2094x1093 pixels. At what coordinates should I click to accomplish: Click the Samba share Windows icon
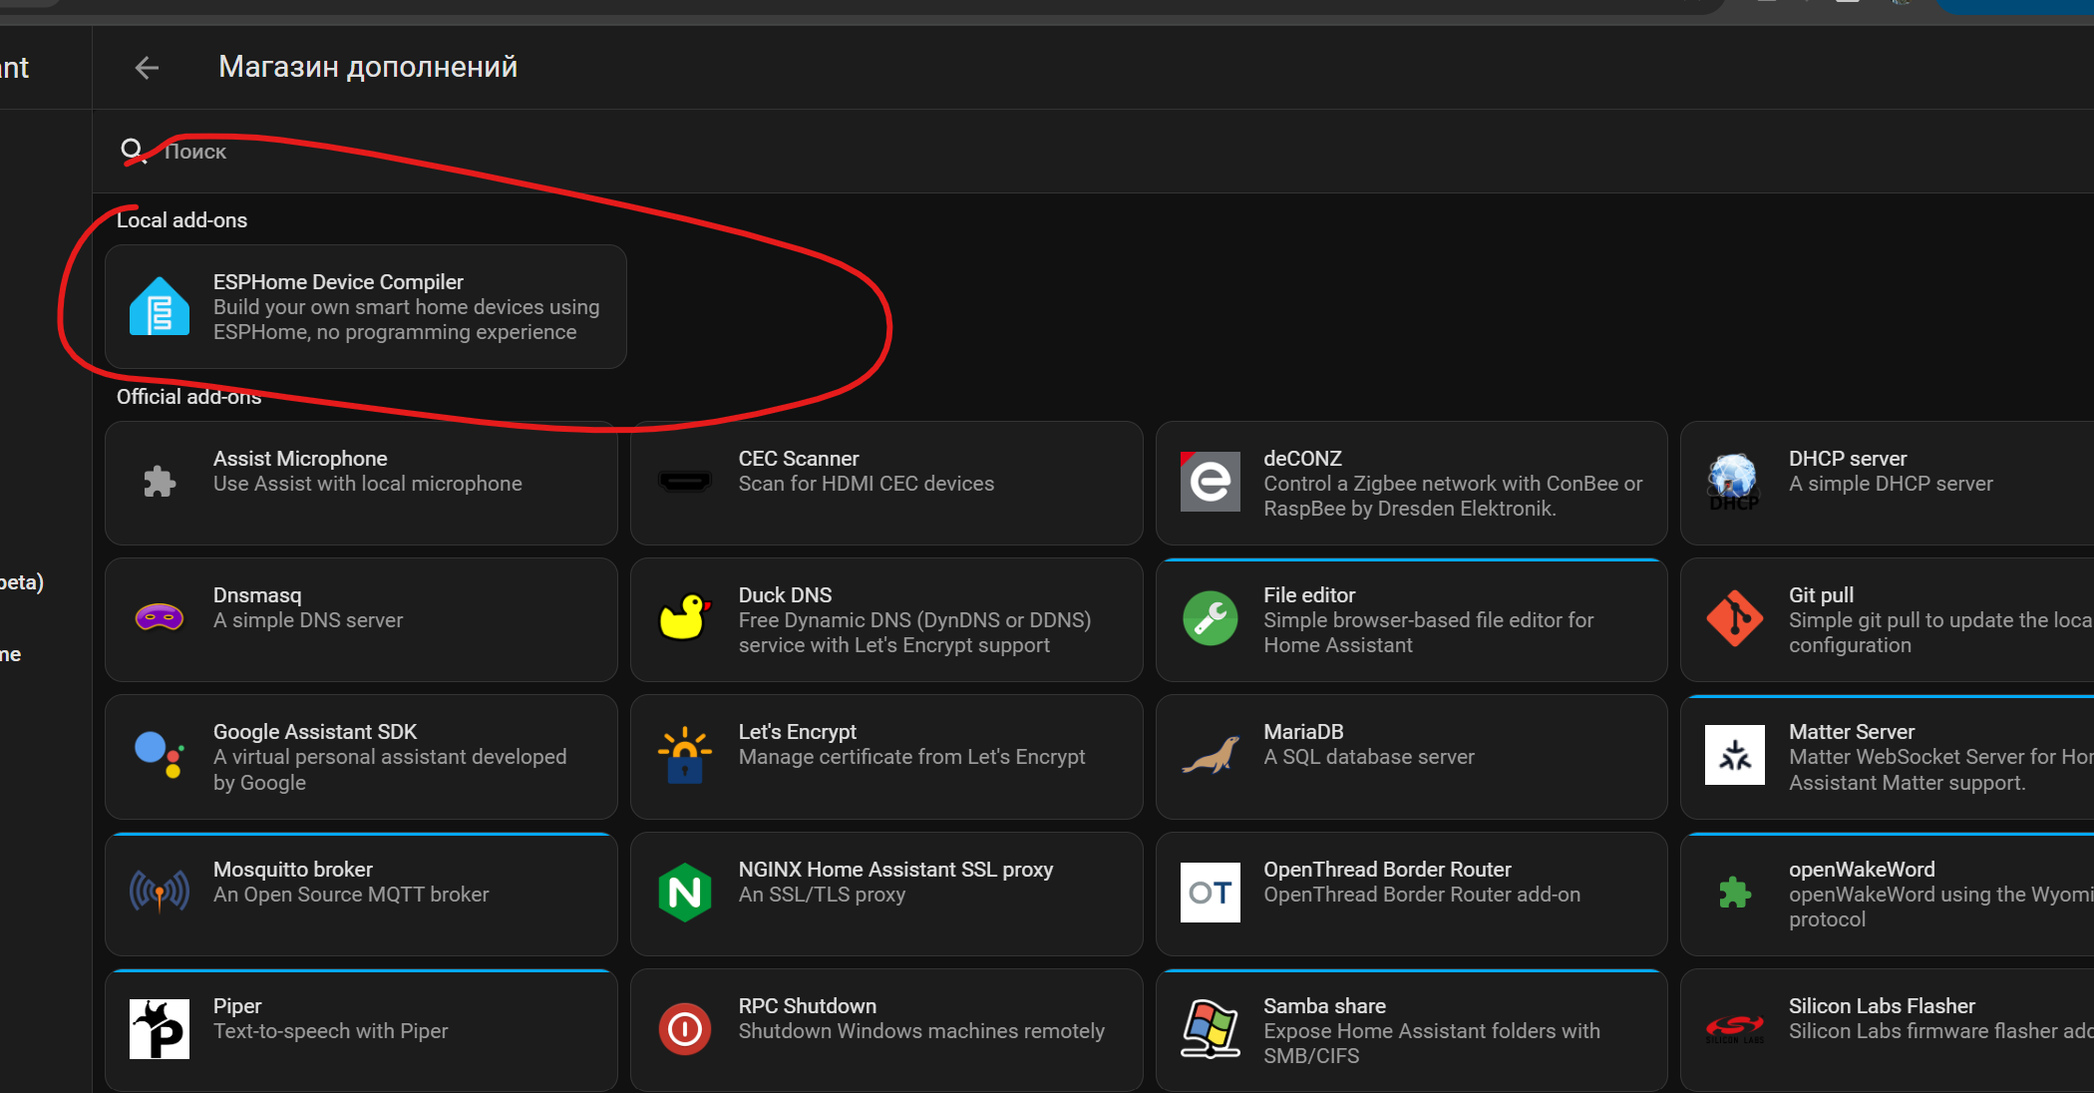1210,1029
